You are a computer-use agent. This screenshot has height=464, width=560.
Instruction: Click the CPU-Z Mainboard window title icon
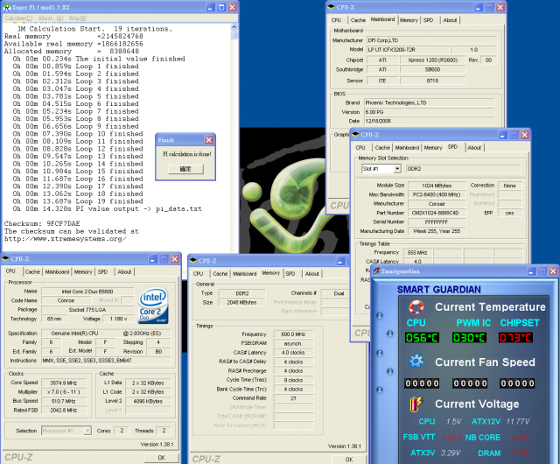(331, 7)
